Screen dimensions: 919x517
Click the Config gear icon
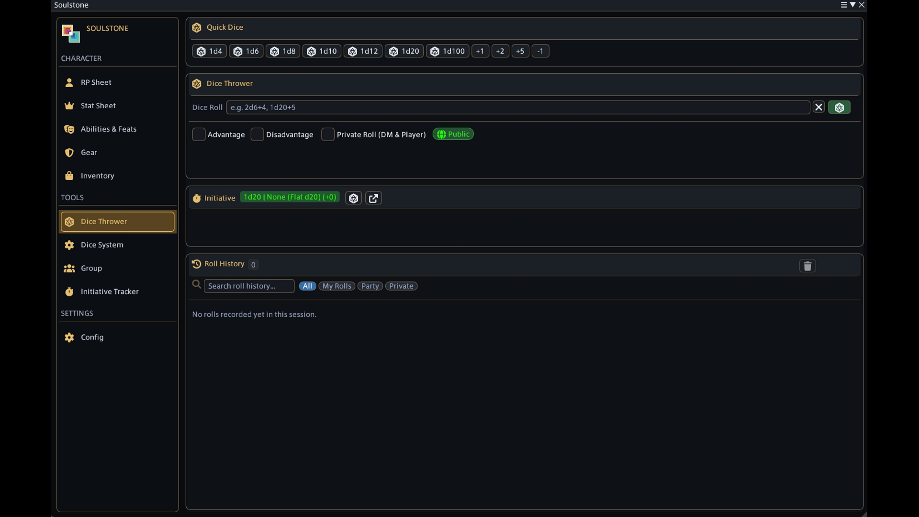[x=69, y=337]
